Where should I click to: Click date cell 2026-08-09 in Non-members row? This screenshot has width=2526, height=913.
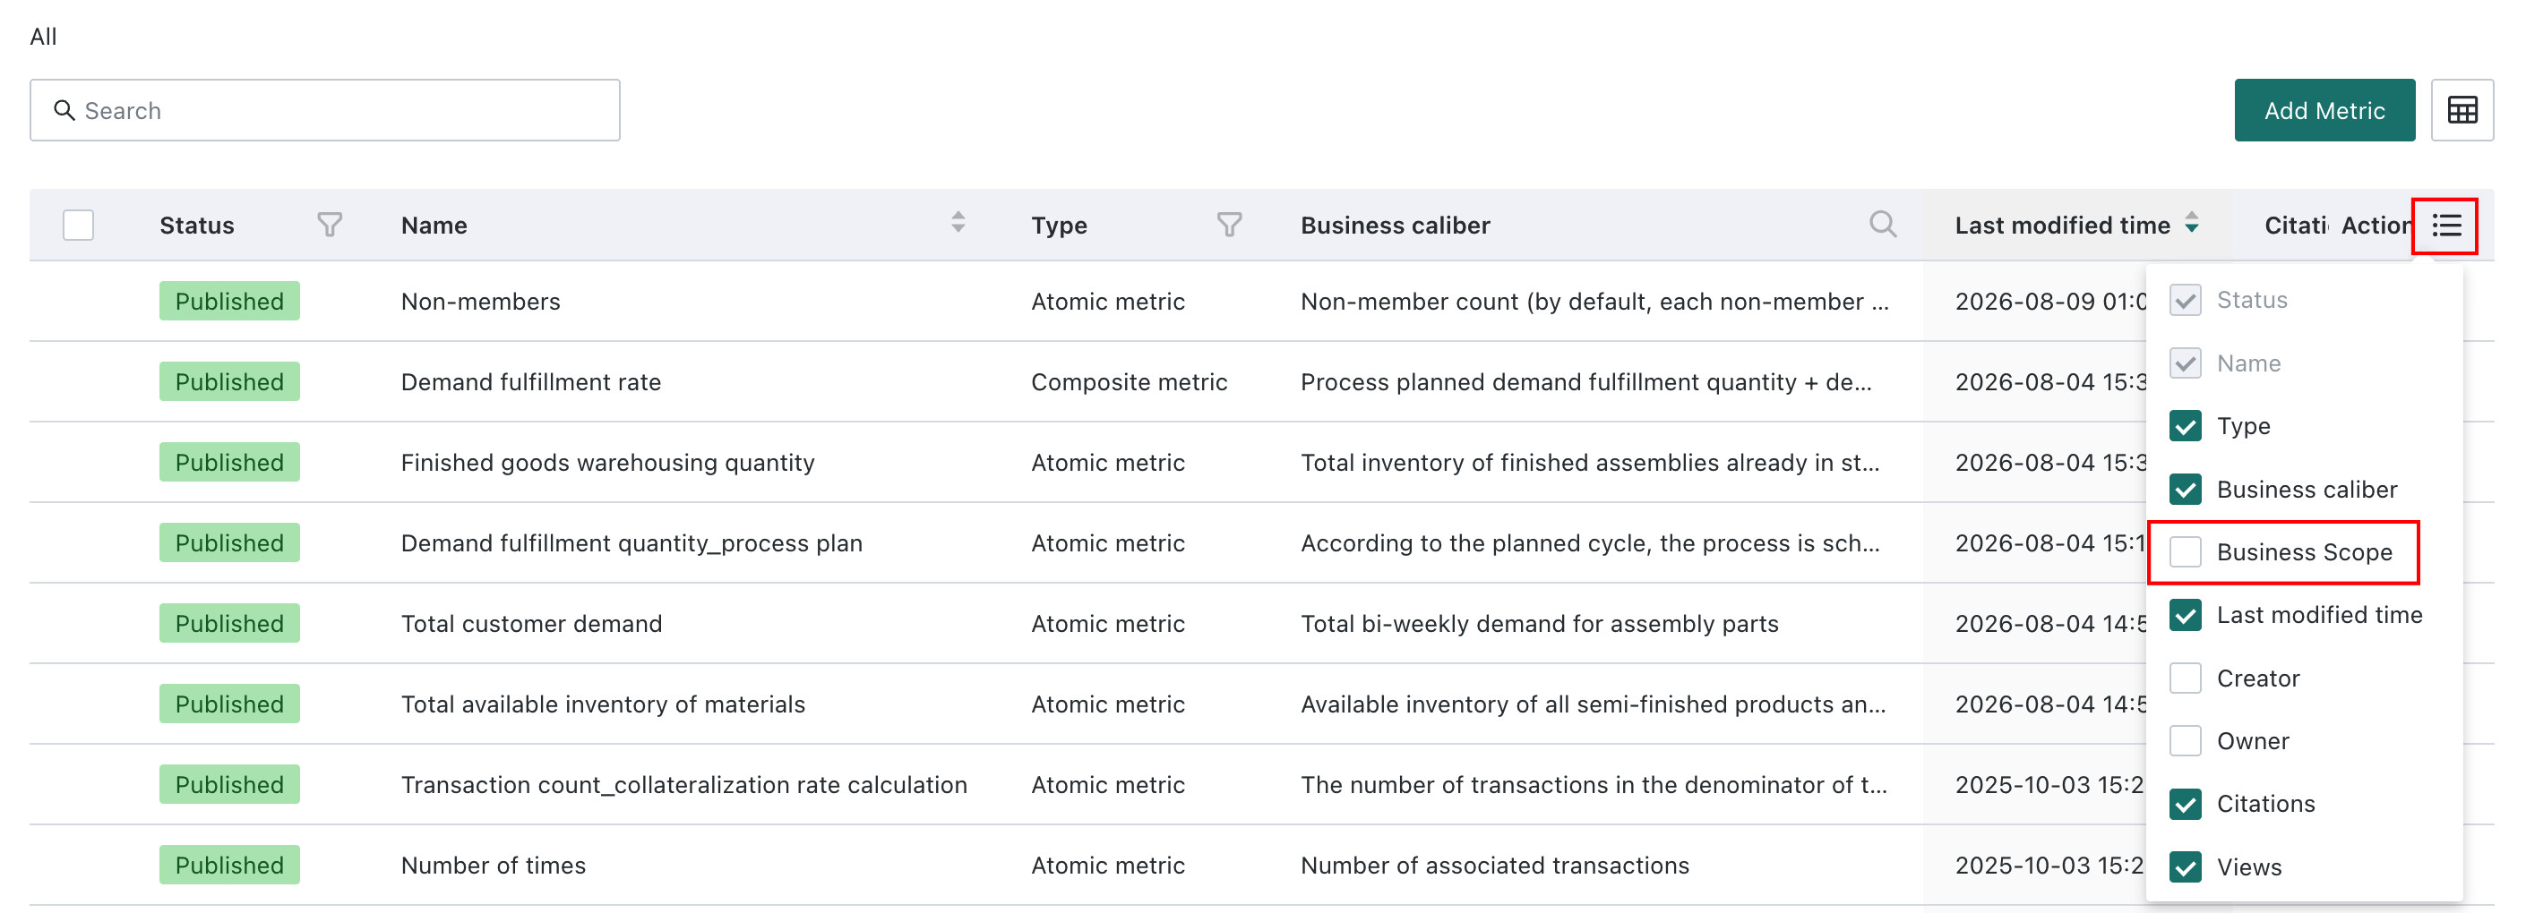(x=2049, y=301)
